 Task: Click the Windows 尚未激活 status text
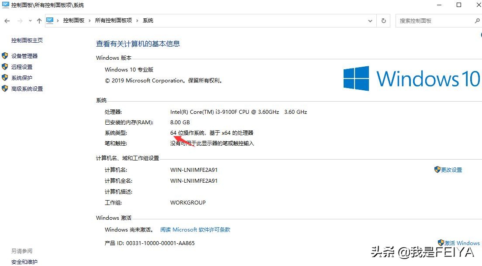pyautogui.click(x=129, y=230)
